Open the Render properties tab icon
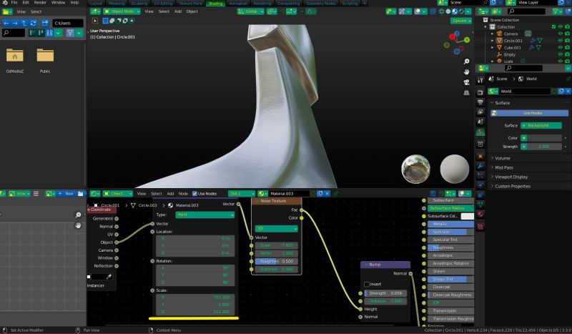The image size is (572, 334). (x=480, y=92)
